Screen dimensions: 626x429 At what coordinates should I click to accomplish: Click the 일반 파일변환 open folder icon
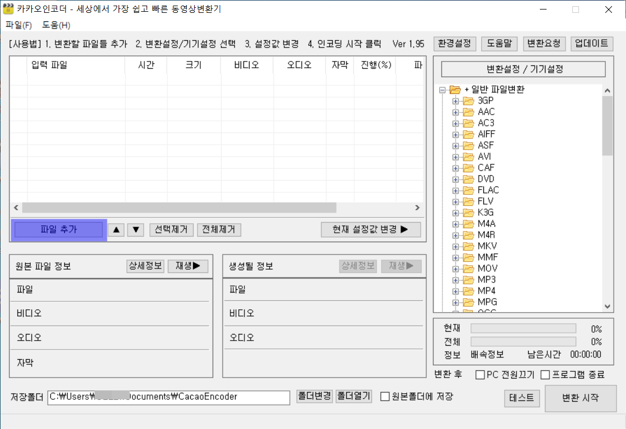coord(455,89)
